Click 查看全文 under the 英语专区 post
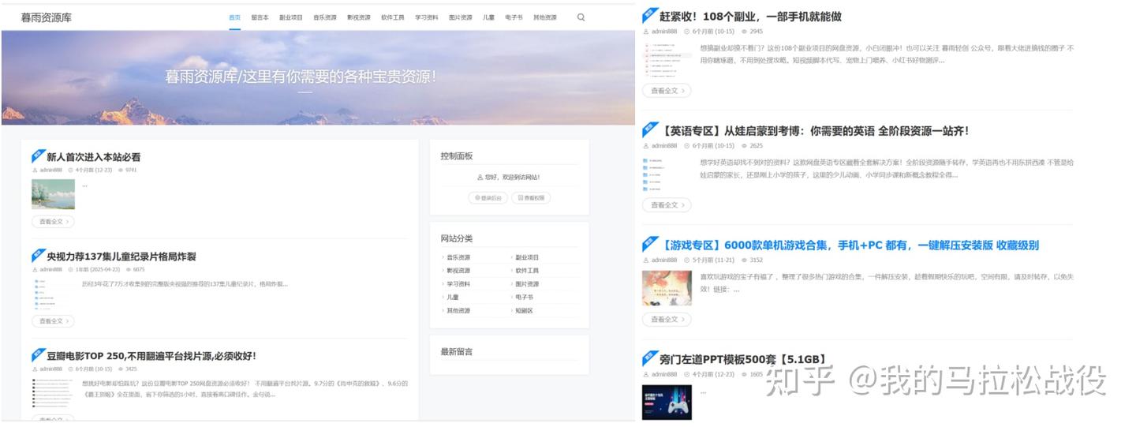 667,205
